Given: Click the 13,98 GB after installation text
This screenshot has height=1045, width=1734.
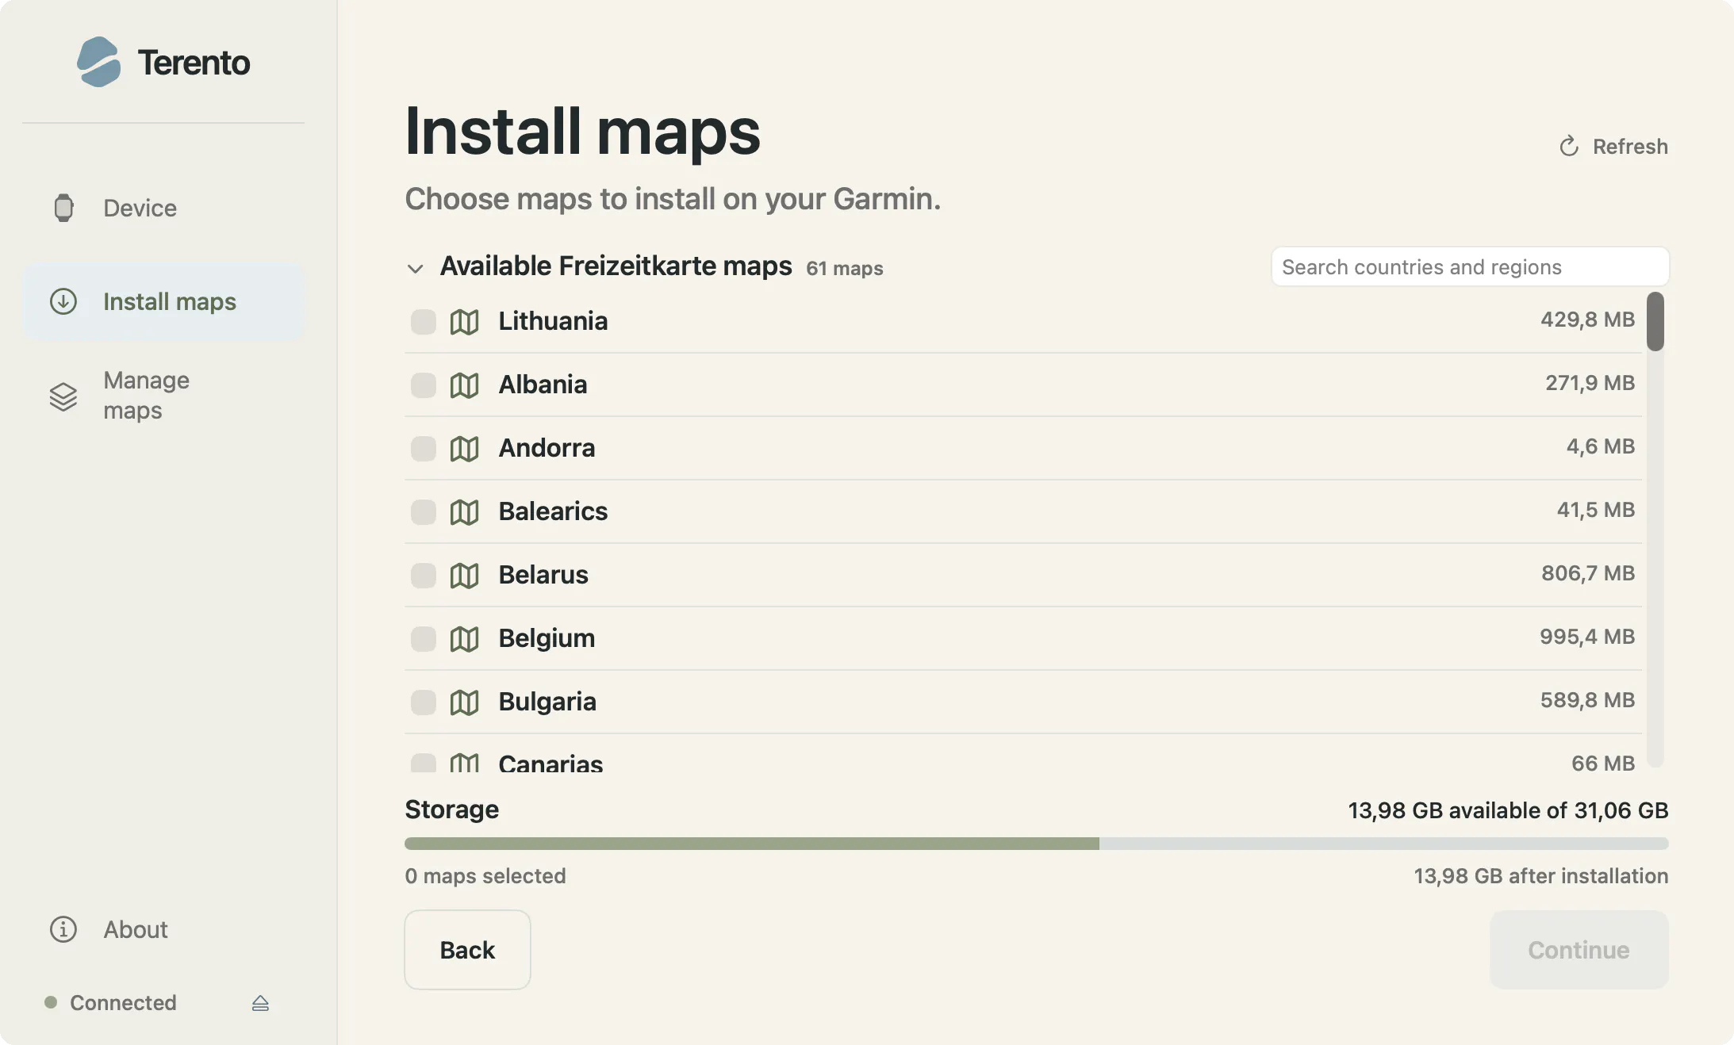Looking at the screenshot, I should pyautogui.click(x=1541, y=876).
